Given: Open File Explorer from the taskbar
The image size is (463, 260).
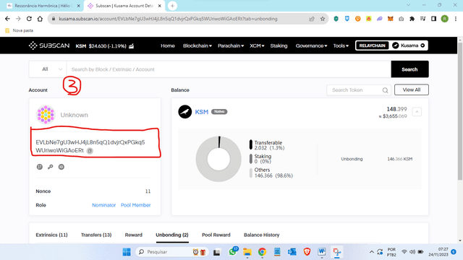Looking at the screenshot, I should (247, 252).
